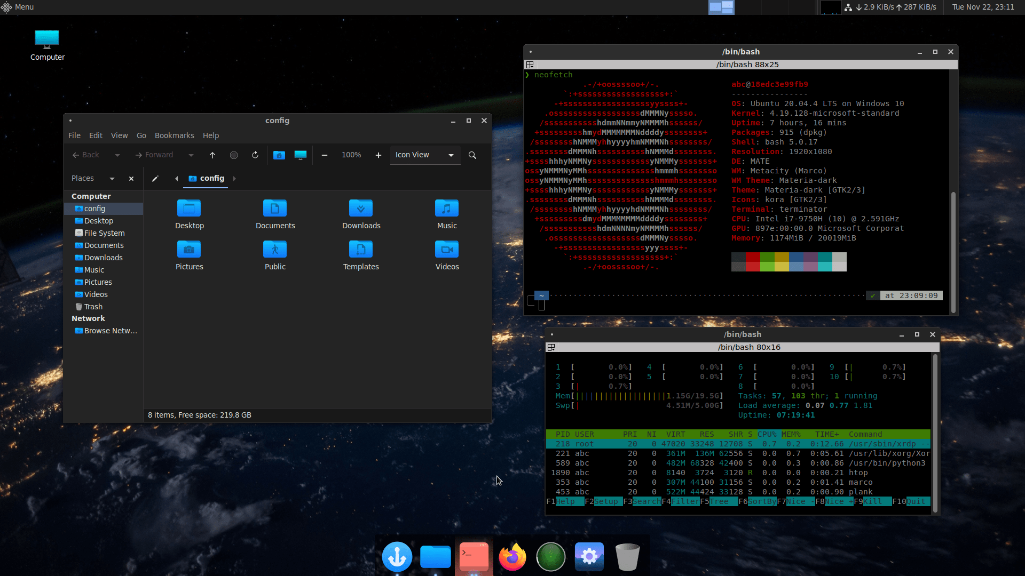Viewport: 1025px width, 576px height.
Task: Click the terminal grouping icon in the Terminator titlebar
Action: [530, 64]
